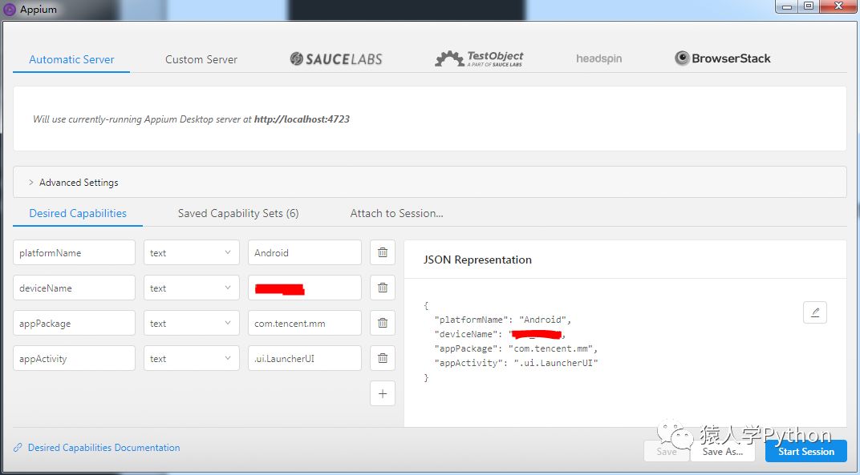Click the "appActivity": ".ui.LauncherUI" JSON line
This screenshot has height=475, width=860.
click(x=516, y=363)
